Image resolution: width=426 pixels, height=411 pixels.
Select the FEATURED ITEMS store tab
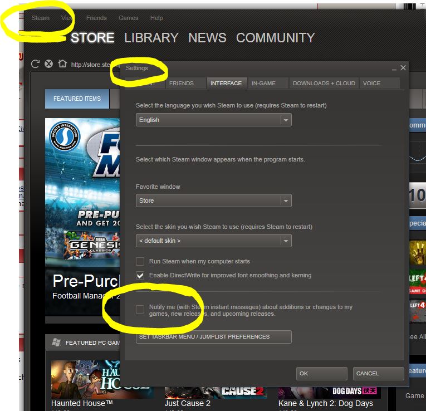point(77,99)
